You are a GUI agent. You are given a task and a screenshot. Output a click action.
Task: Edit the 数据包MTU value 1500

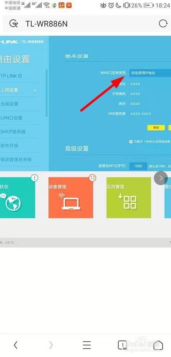point(138,166)
